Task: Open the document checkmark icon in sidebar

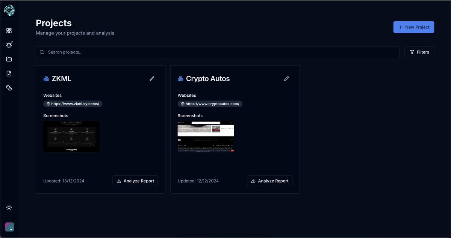Action: 9,73
